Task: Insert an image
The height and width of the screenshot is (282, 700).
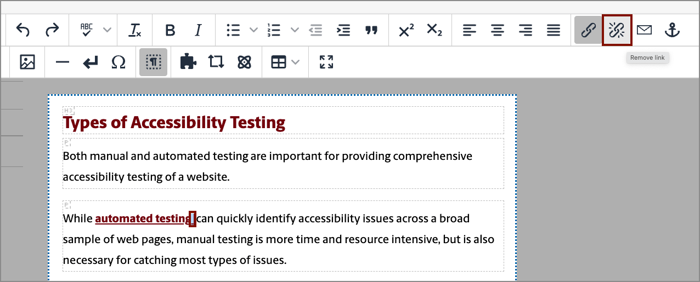Action: 27,62
